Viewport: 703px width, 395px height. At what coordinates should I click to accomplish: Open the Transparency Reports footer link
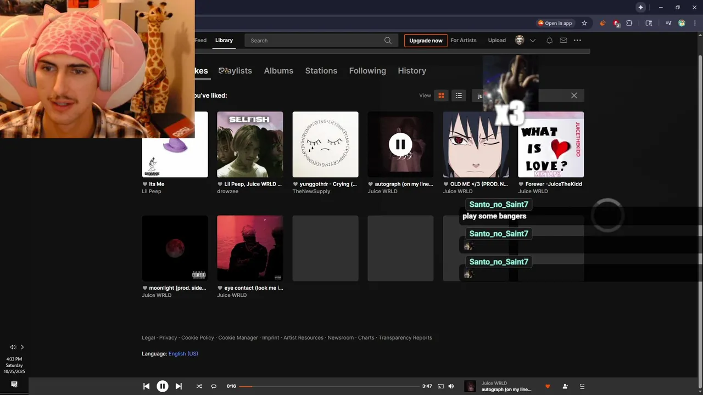coord(405,337)
